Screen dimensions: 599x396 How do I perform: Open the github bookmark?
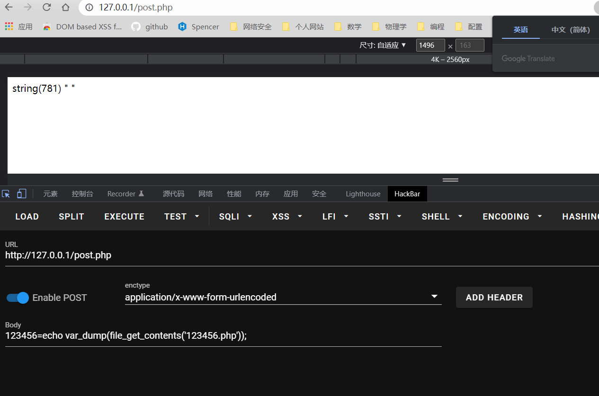(150, 26)
